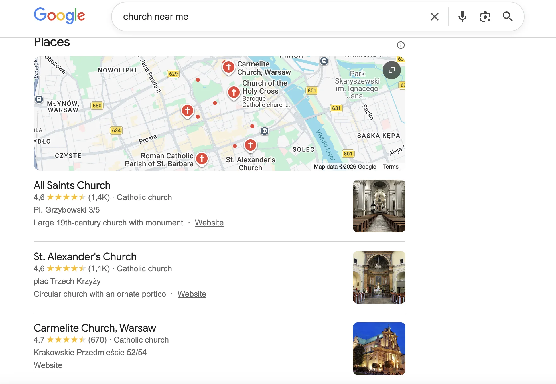Click transit station icon at map top
Viewport: 556px width, 384px height.
[x=324, y=61]
